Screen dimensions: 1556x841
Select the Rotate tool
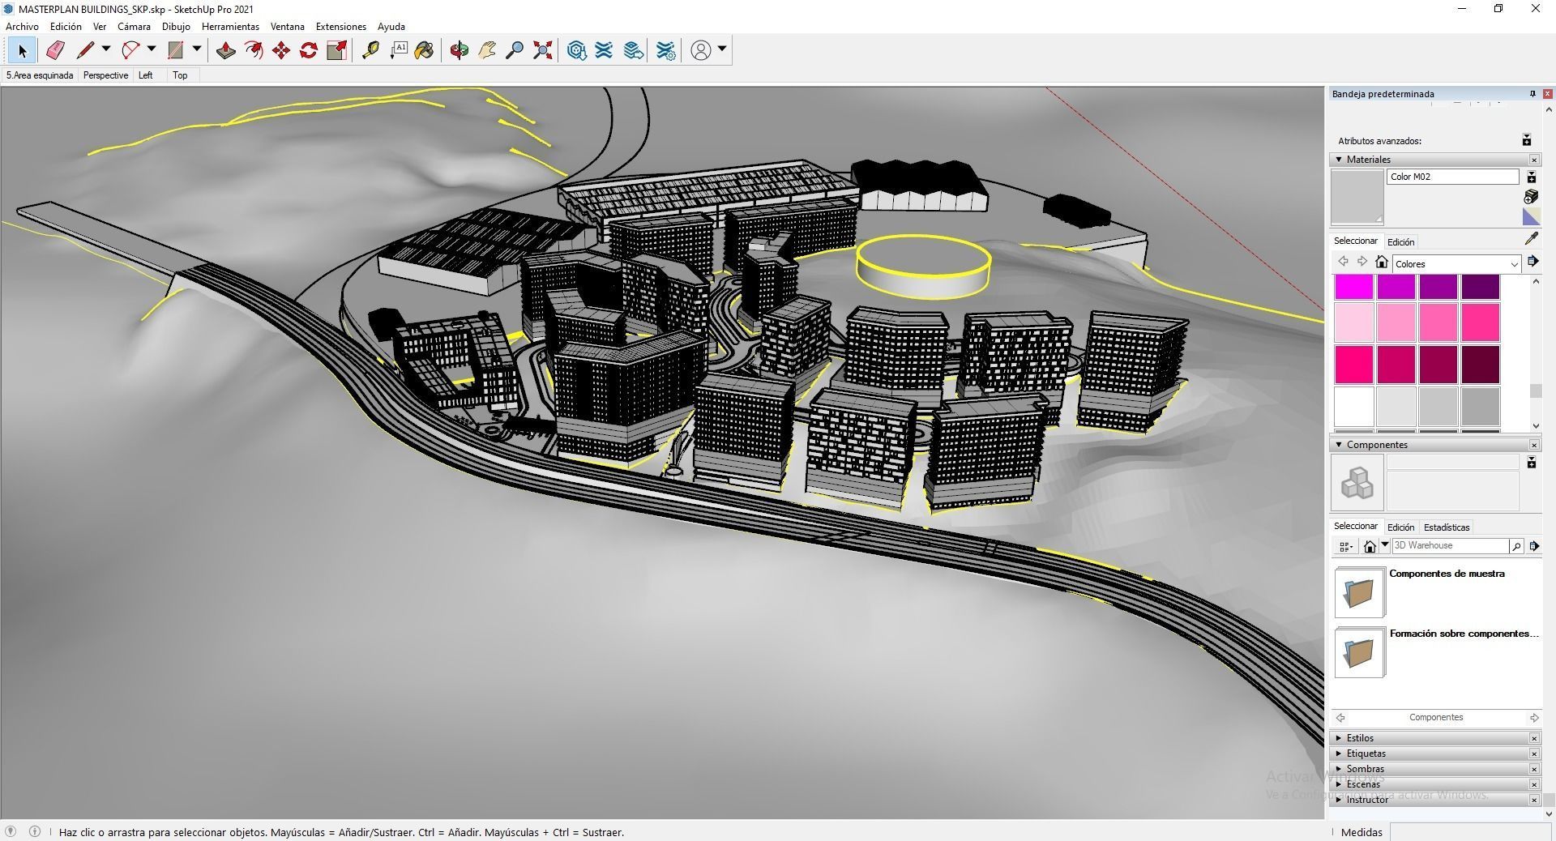309,50
